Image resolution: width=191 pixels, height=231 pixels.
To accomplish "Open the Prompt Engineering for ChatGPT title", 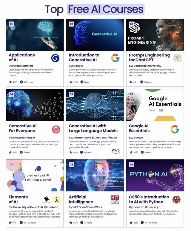I will pyautogui.click(x=149, y=58).
